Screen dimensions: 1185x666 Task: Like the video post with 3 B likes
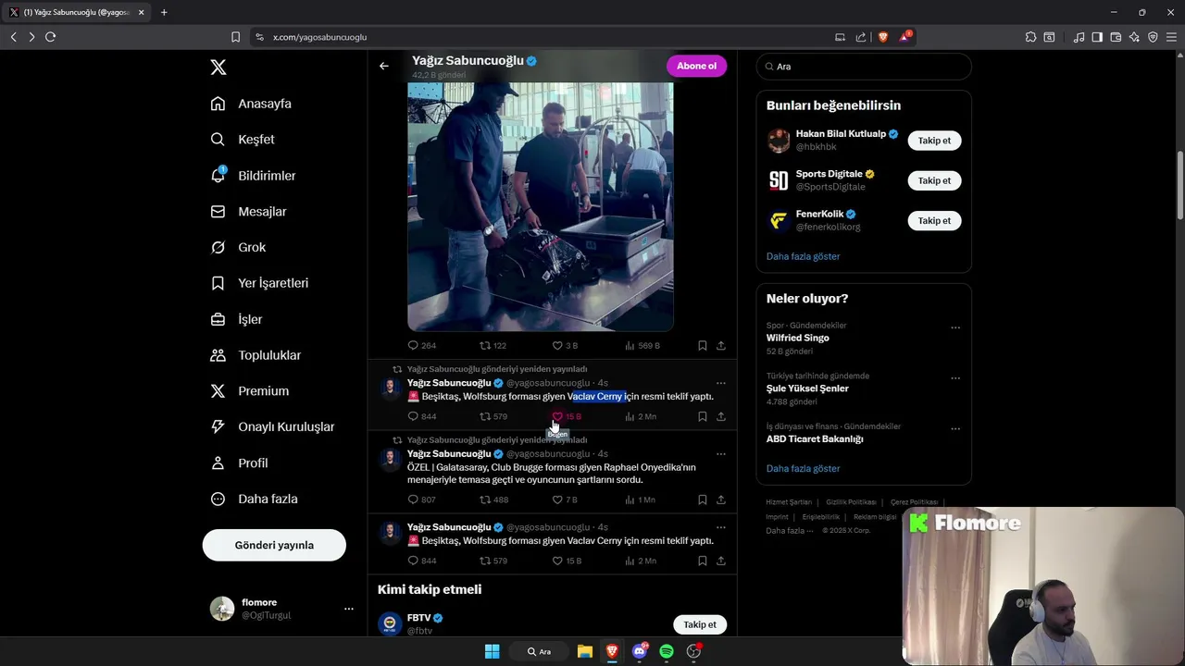[x=565, y=346]
